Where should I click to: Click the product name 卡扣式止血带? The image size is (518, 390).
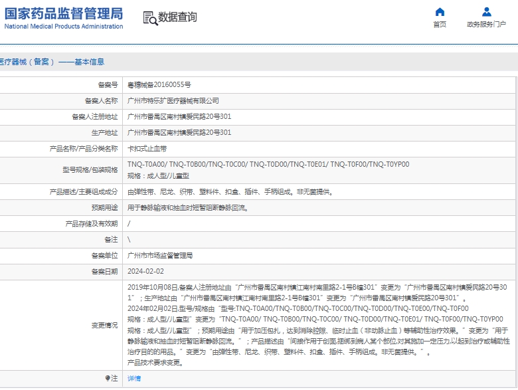147,149
